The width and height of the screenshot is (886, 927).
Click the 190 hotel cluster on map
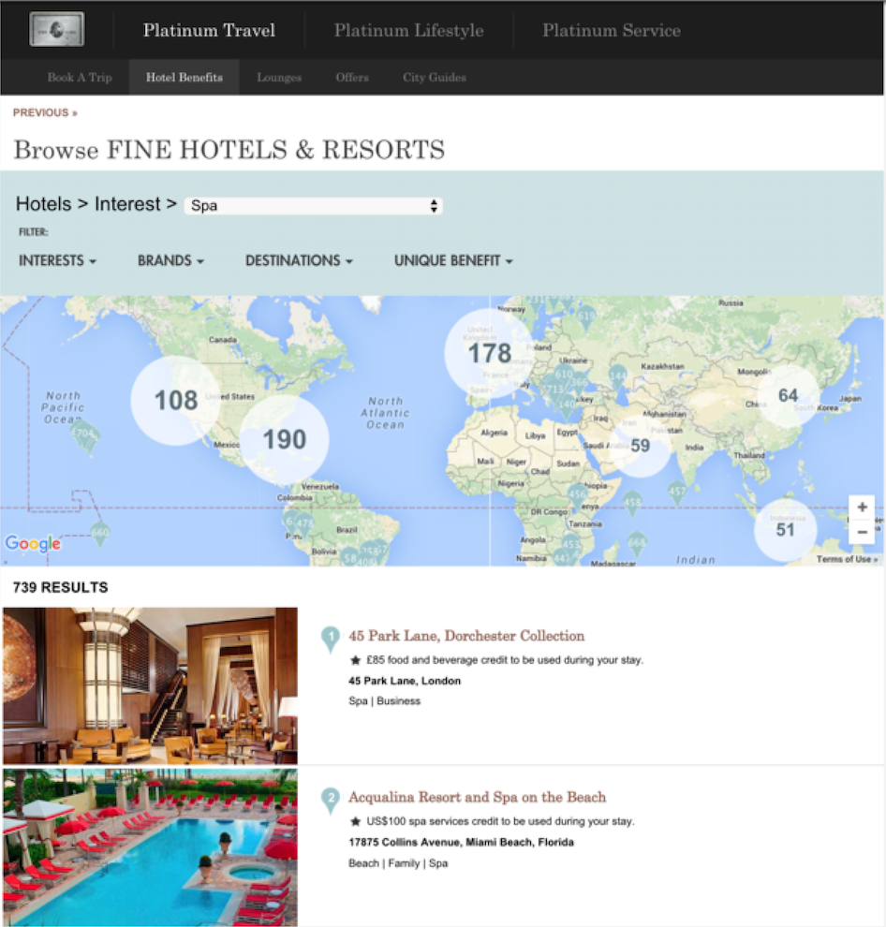[285, 439]
